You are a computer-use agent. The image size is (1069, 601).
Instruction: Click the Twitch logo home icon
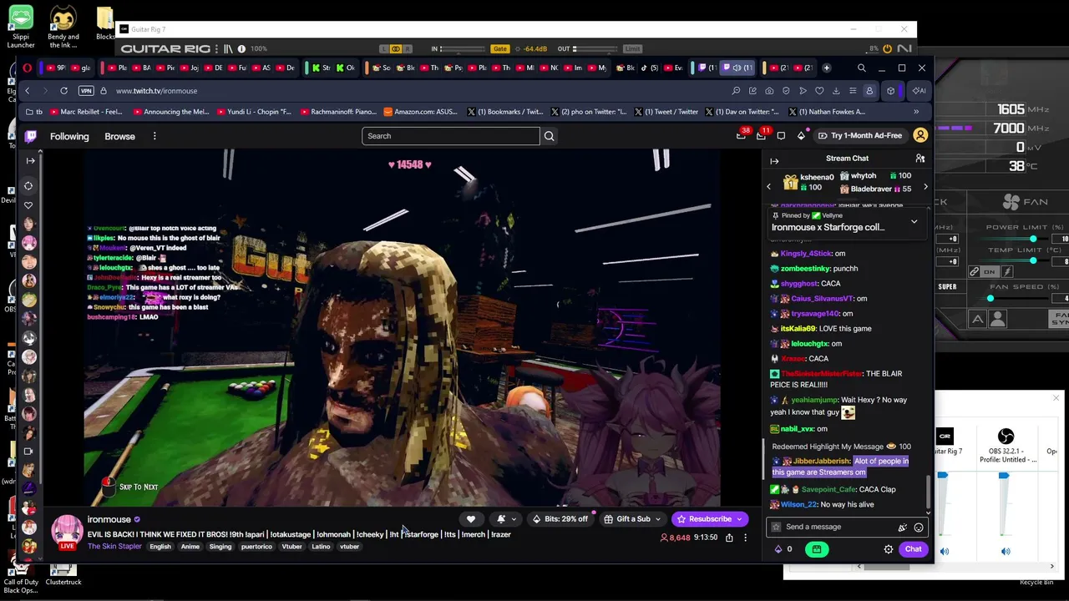(x=31, y=136)
